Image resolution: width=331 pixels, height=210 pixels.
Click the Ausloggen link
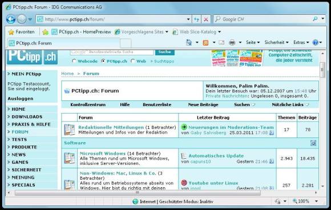[x=21, y=99]
